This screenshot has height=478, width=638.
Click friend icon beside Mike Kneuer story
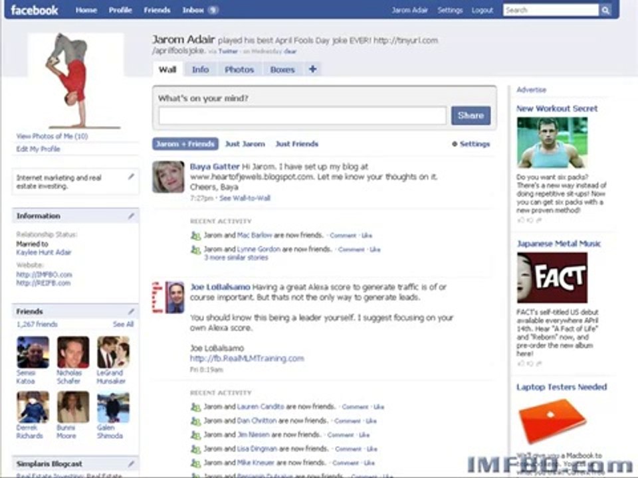[195, 463]
